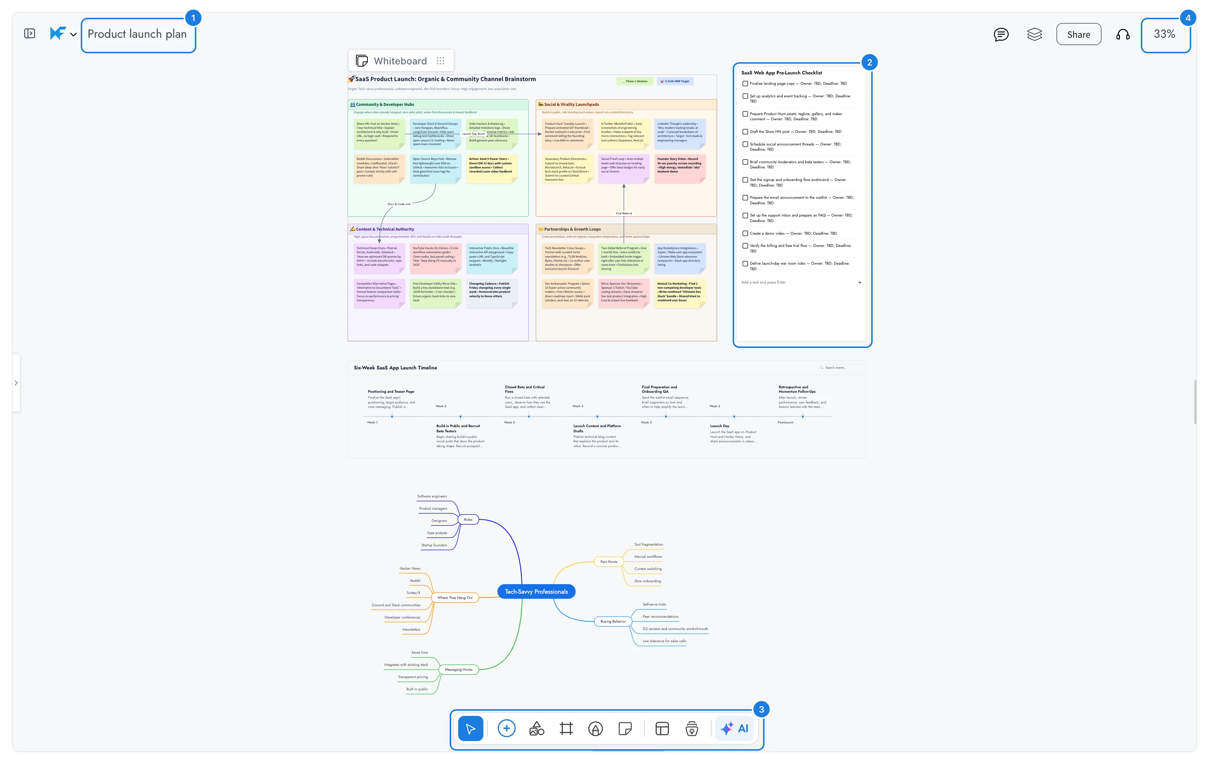Open the app logo dropdown menu

63,34
